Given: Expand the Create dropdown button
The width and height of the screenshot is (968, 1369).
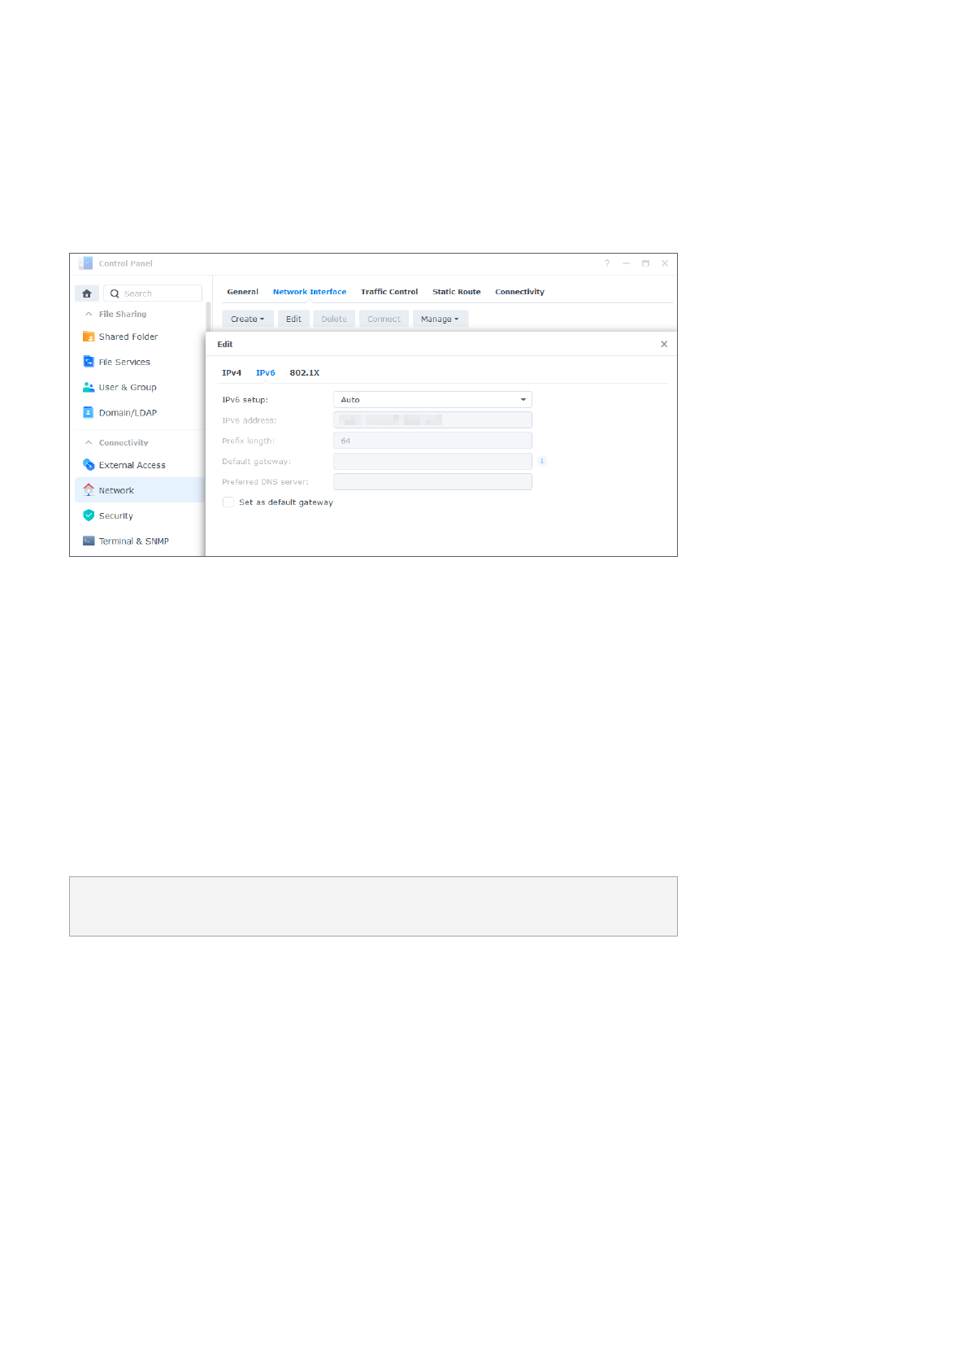Looking at the screenshot, I should tap(247, 319).
